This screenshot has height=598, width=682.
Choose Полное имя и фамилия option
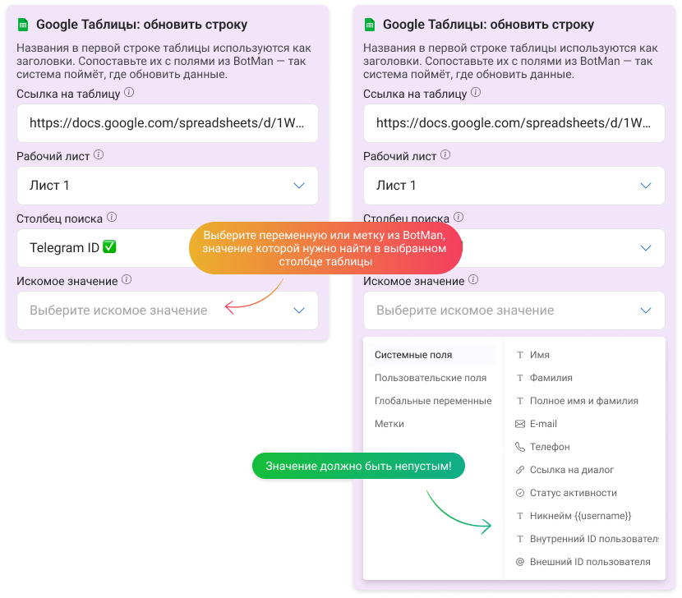tap(585, 401)
